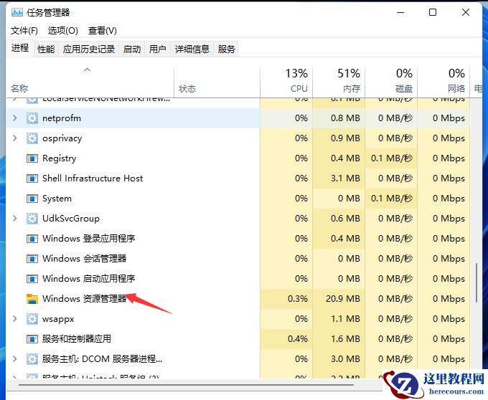Select the Windows 登录应用程序 name

point(89,239)
